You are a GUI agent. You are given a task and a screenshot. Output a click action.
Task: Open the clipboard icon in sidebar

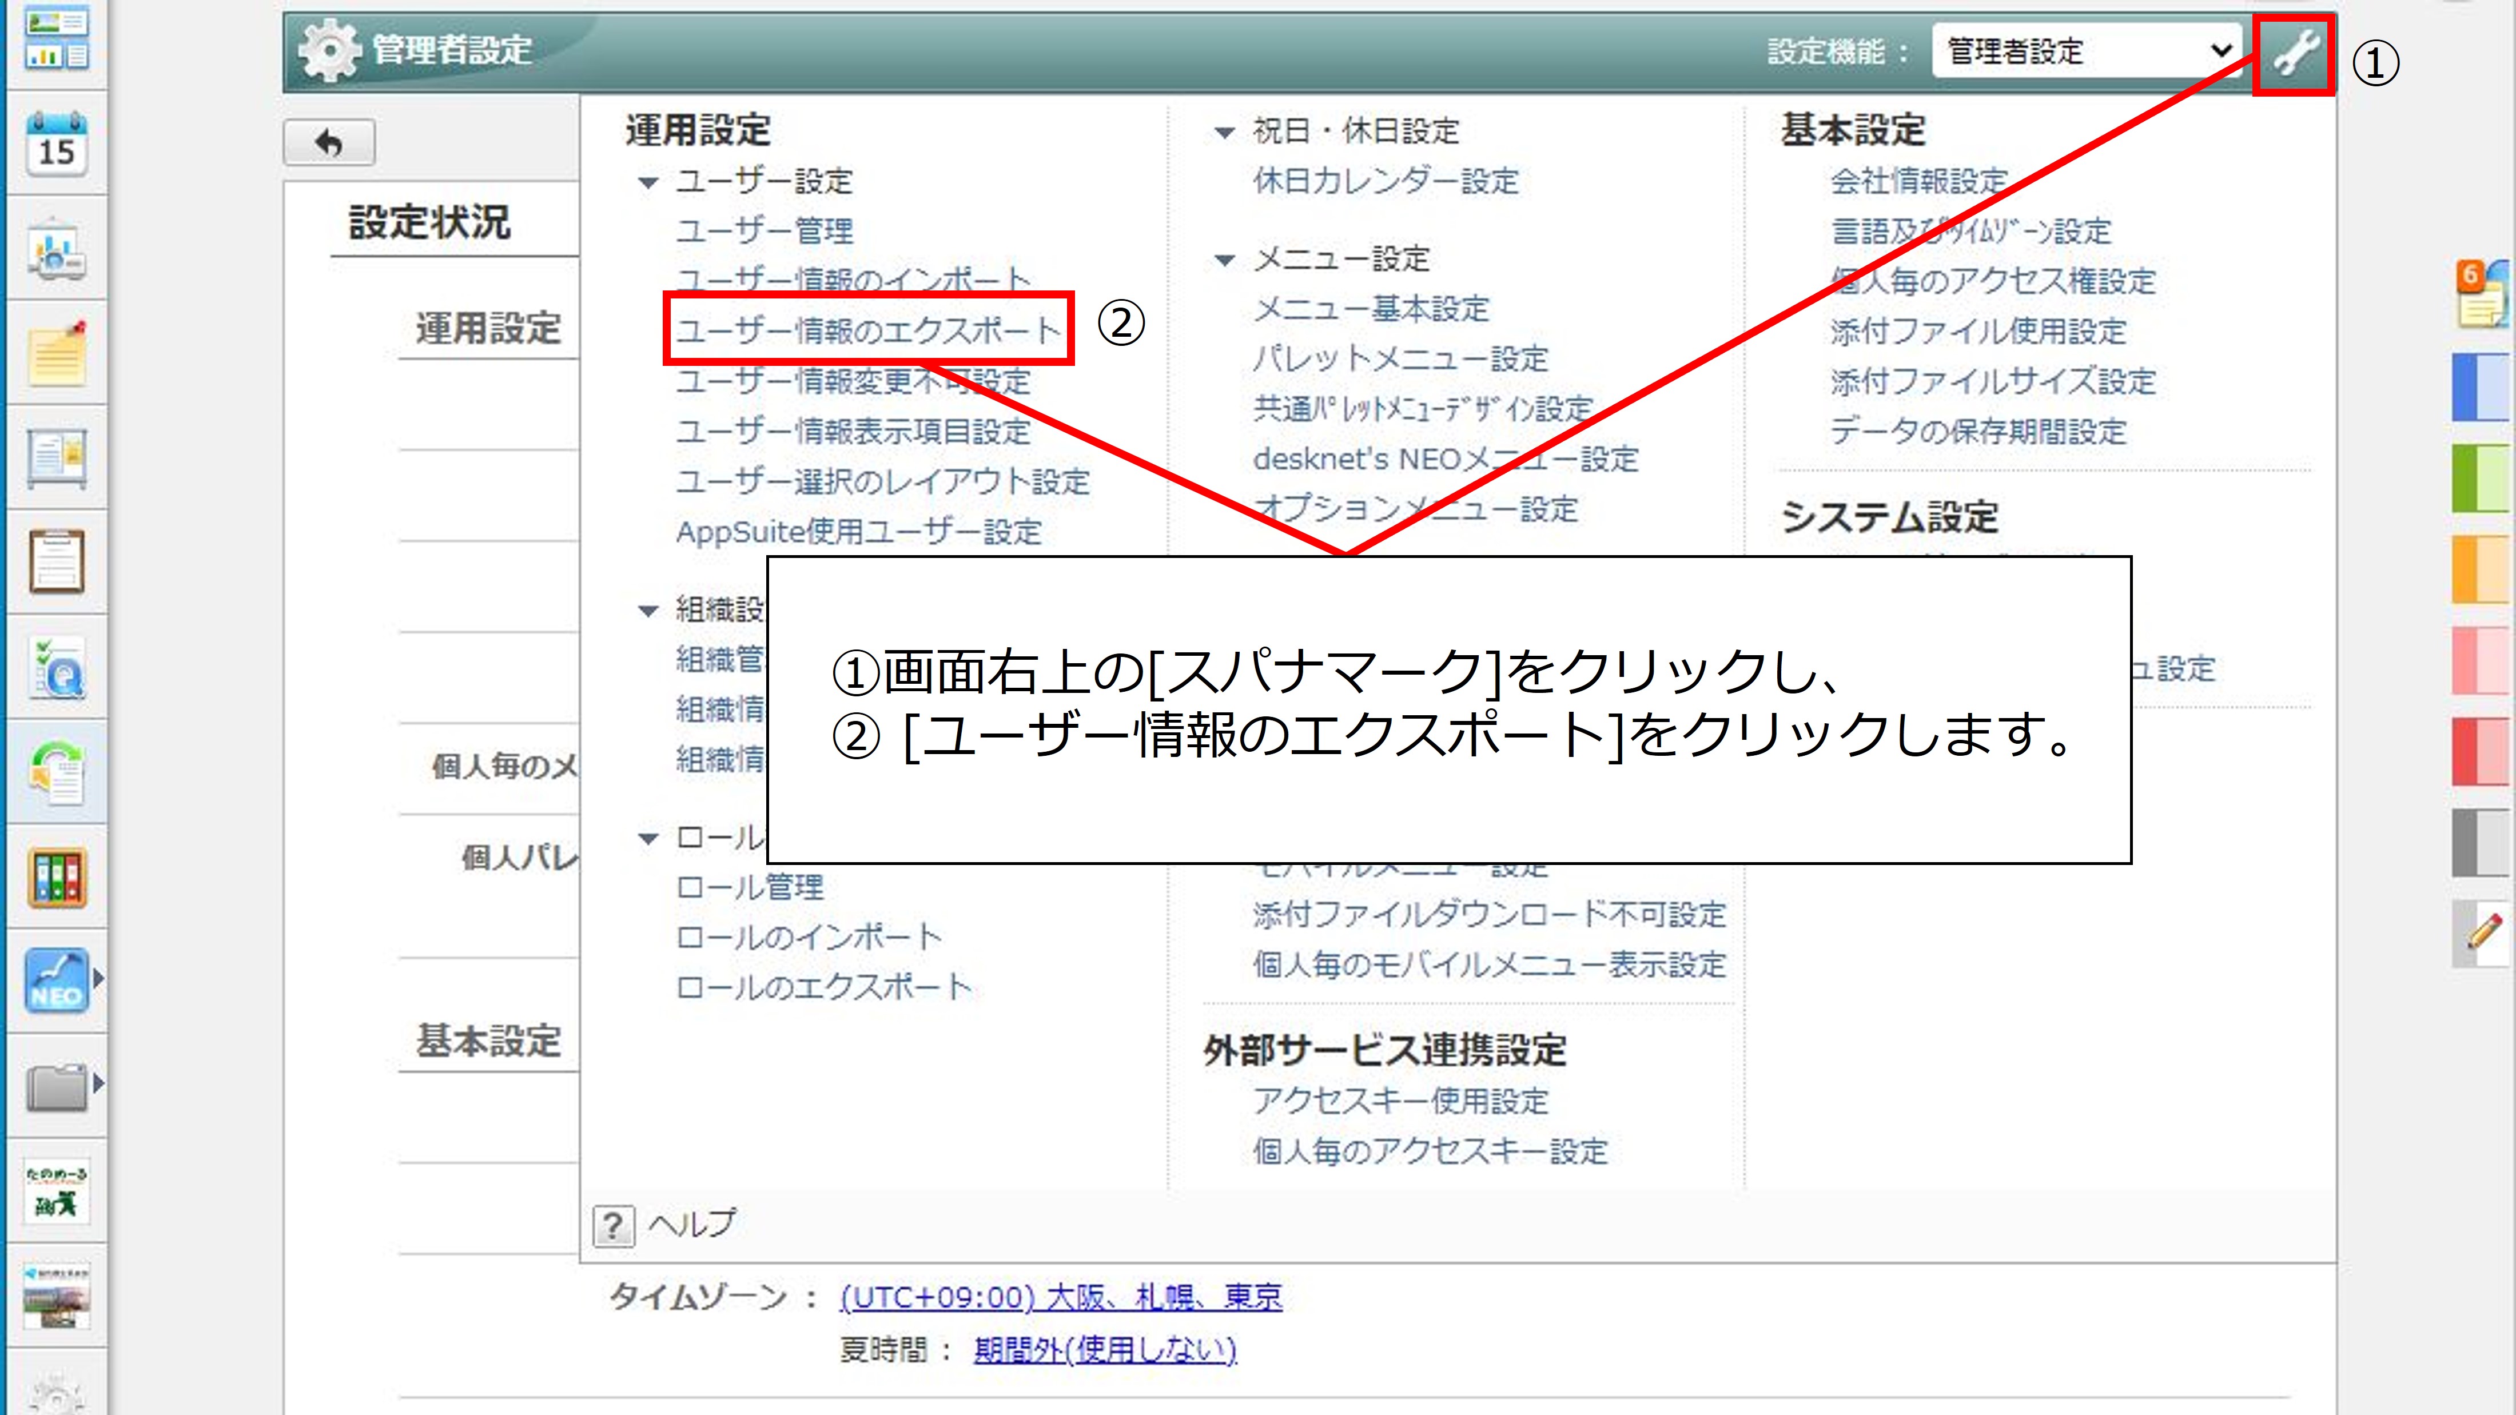57,561
